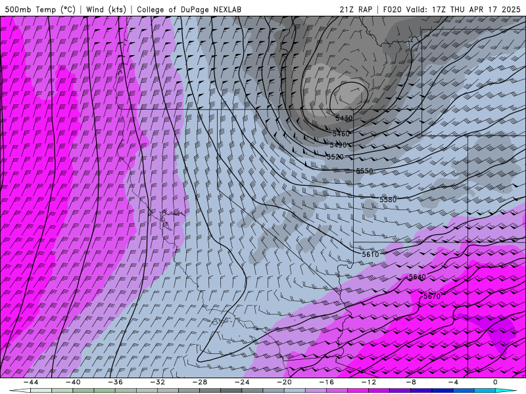Click 'College of DuPage NEXLAB' header text

click(x=189, y=9)
